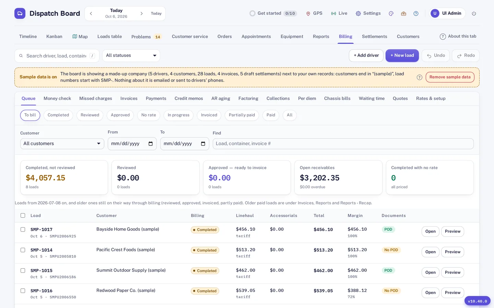Open Live broadcast icon
The height and width of the screenshot is (308, 494).
click(333, 14)
